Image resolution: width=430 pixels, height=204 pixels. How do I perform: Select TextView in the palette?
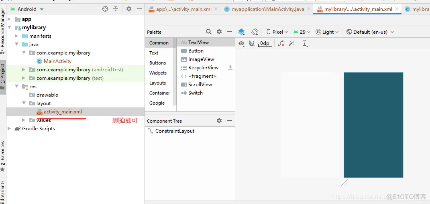tap(206, 42)
